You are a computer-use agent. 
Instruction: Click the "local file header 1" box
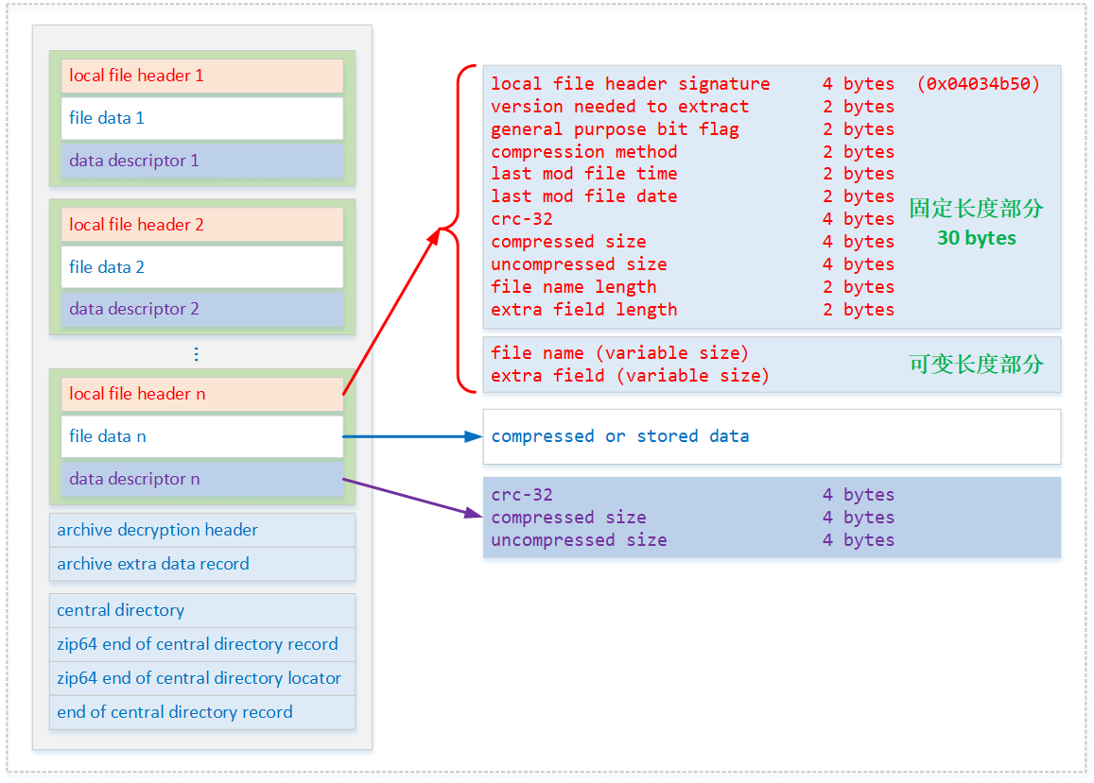(201, 76)
